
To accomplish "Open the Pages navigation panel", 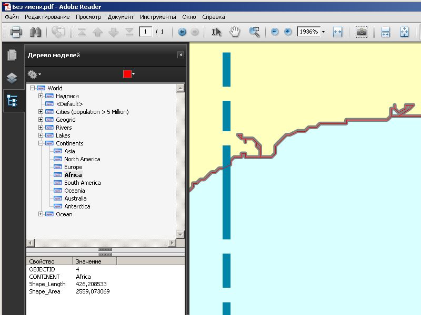I will 12,55.
